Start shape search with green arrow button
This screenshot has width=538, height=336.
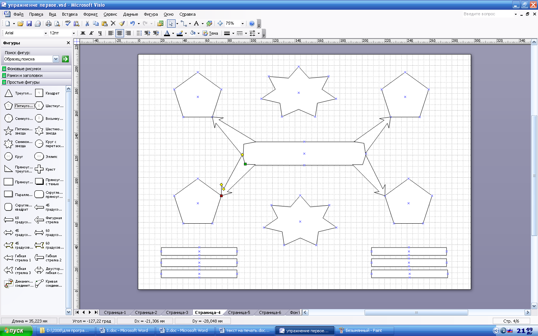[x=65, y=59]
